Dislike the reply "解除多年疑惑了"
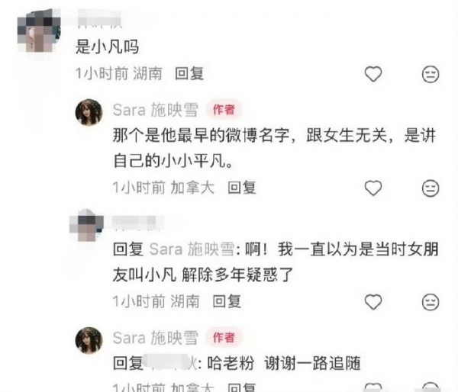 431,302
